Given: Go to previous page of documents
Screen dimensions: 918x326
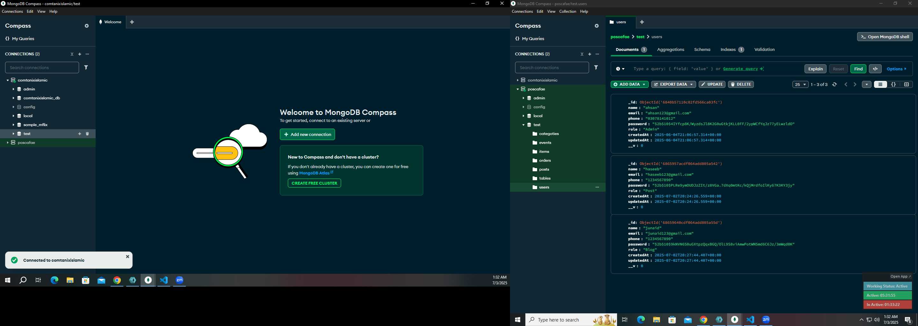Looking at the screenshot, I should click(x=846, y=84).
